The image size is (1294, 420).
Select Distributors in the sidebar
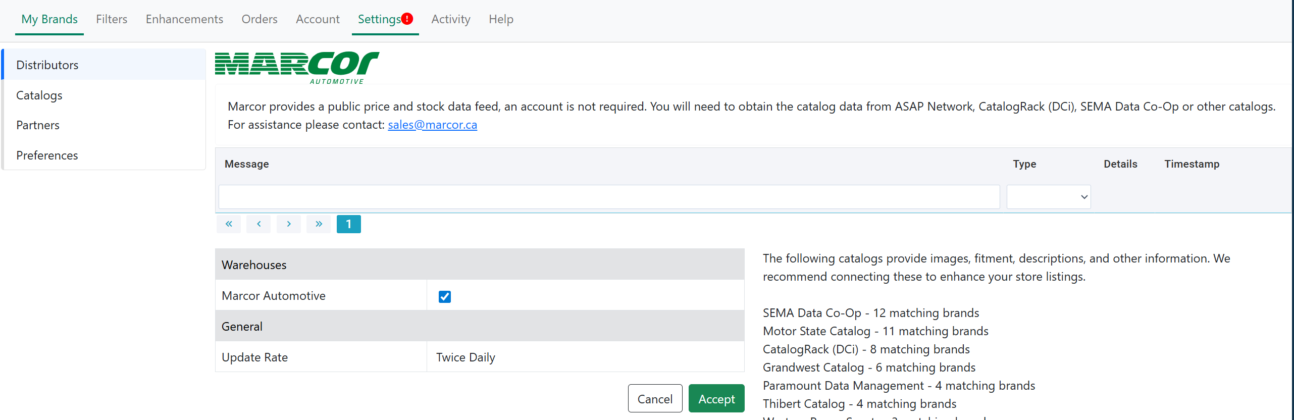(104, 65)
